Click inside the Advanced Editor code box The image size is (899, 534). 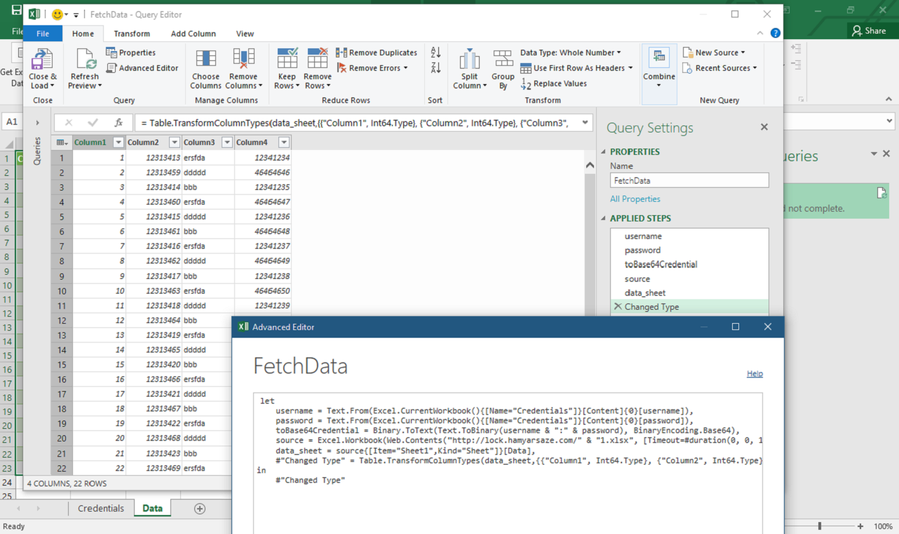pyautogui.click(x=508, y=463)
